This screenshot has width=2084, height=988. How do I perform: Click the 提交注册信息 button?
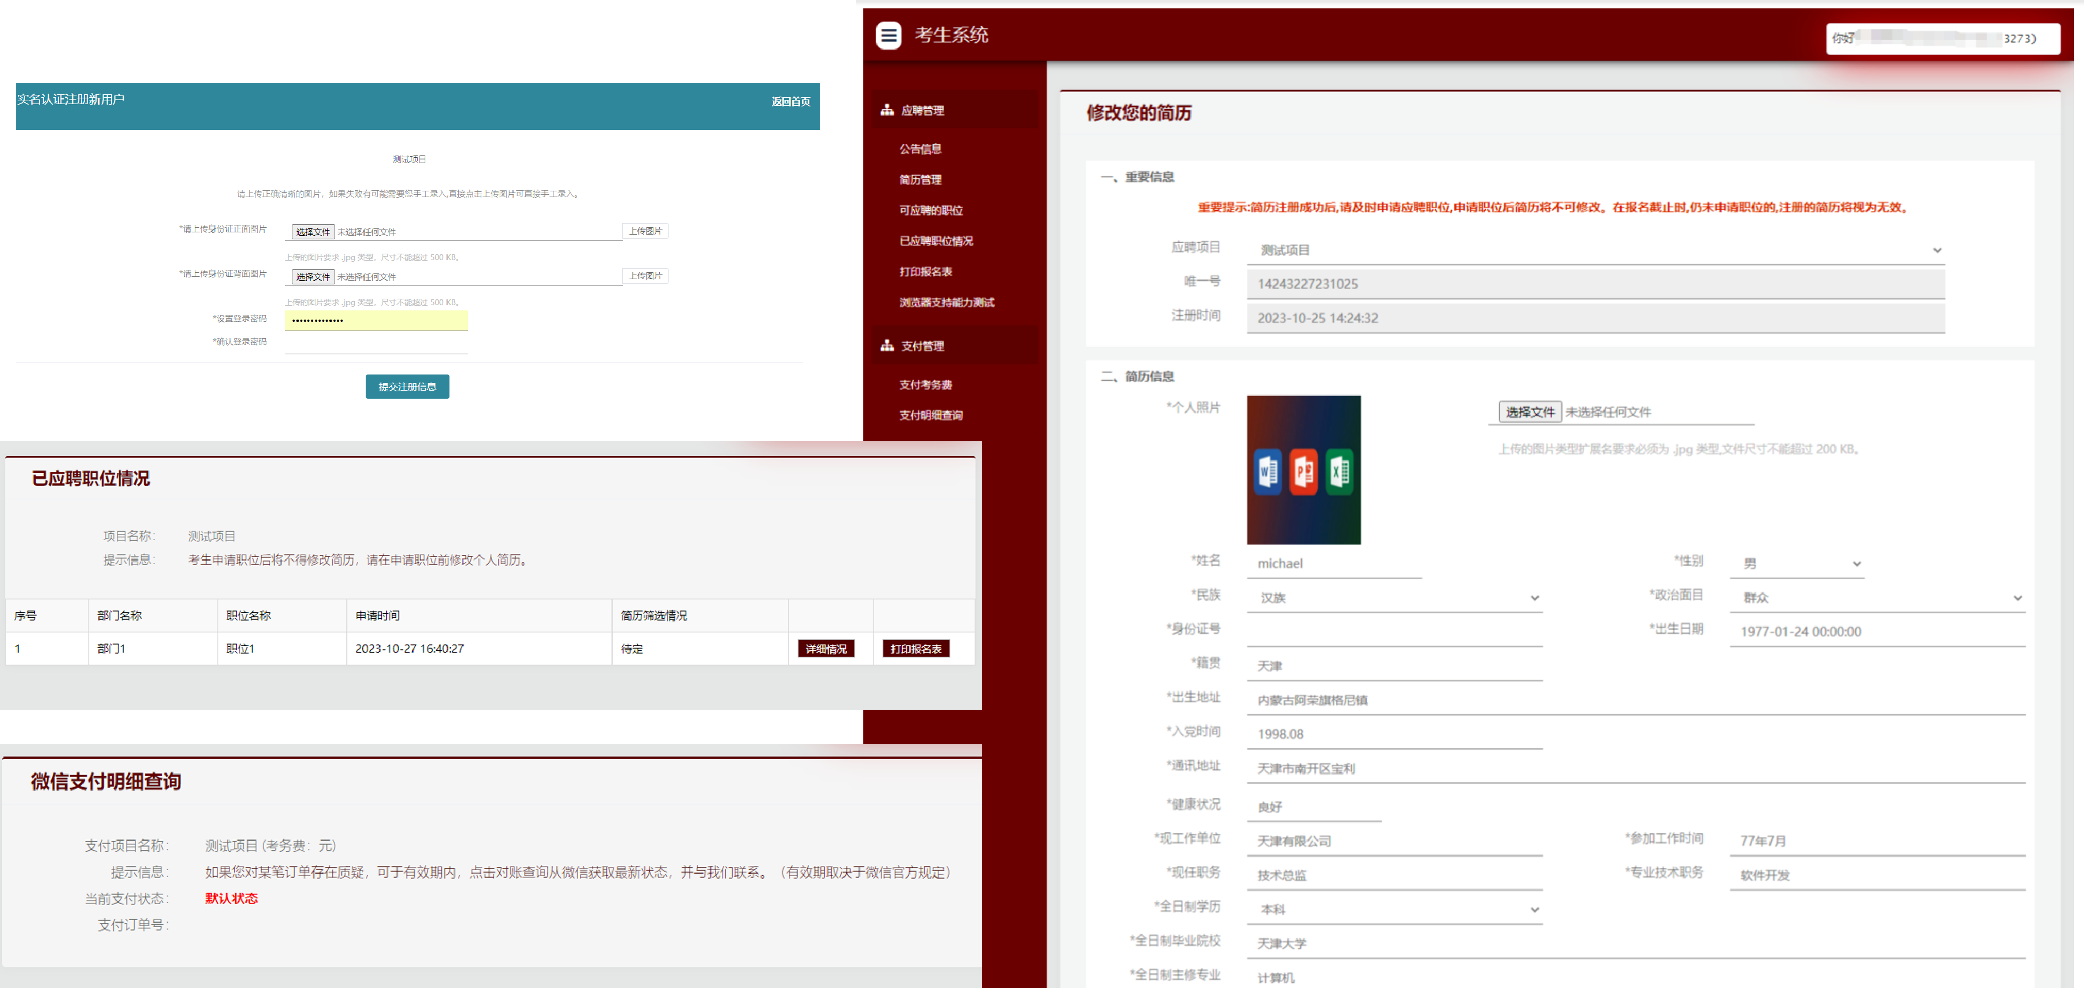click(407, 387)
